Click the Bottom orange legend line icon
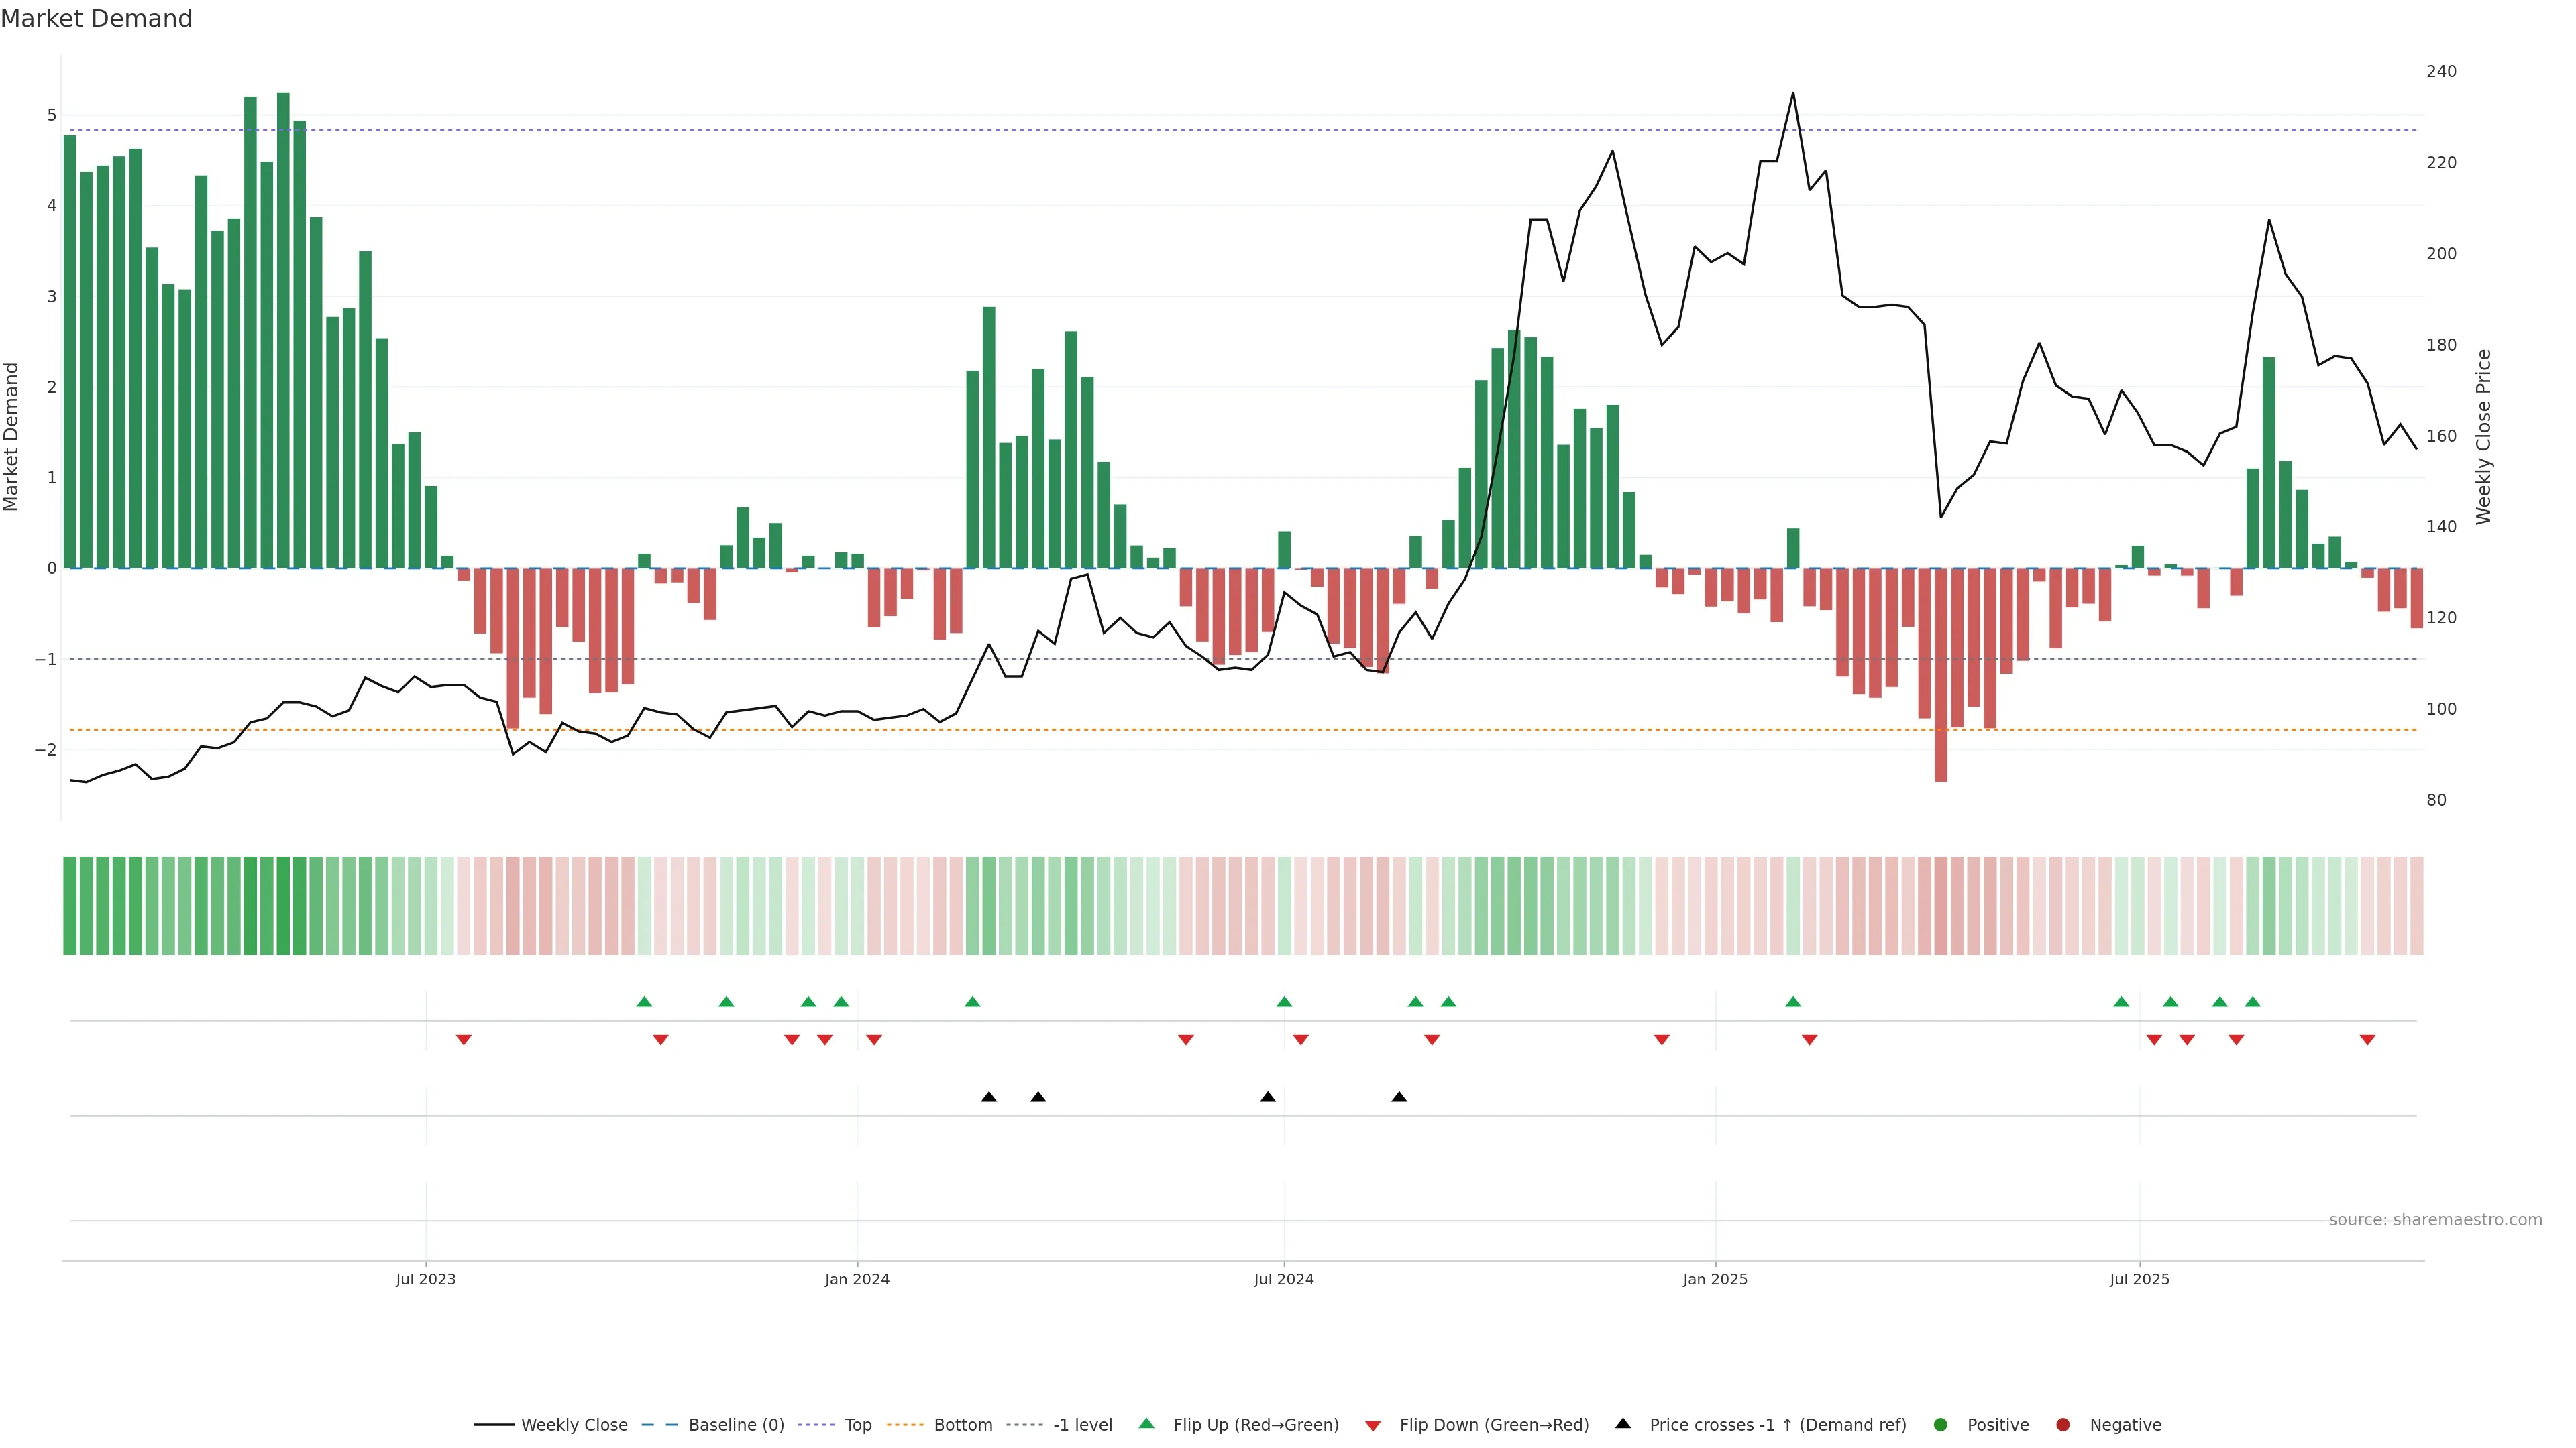The width and height of the screenshot is (2576, 1448). click(x=906, y=1424)
